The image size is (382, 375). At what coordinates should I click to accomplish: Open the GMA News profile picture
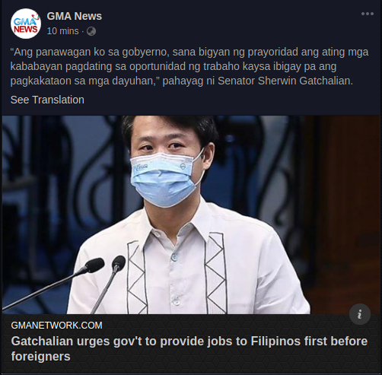tap(26, 24)
